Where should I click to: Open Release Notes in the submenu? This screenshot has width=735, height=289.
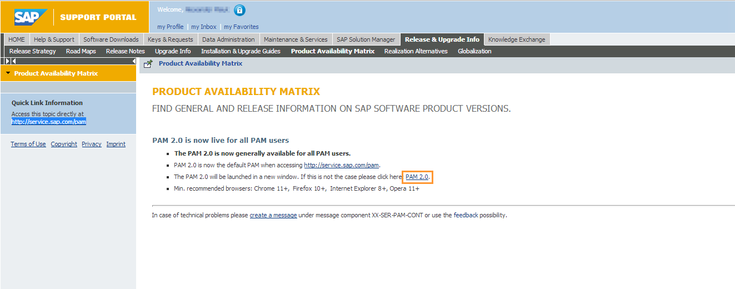coord(126,51)
